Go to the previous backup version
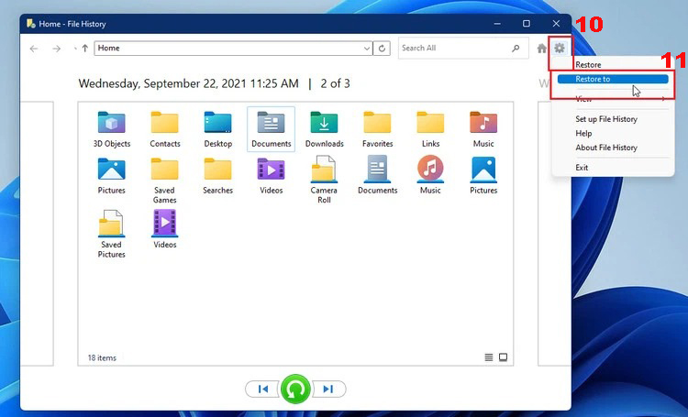Screen dimensions: 688x417 coord(263,389)
